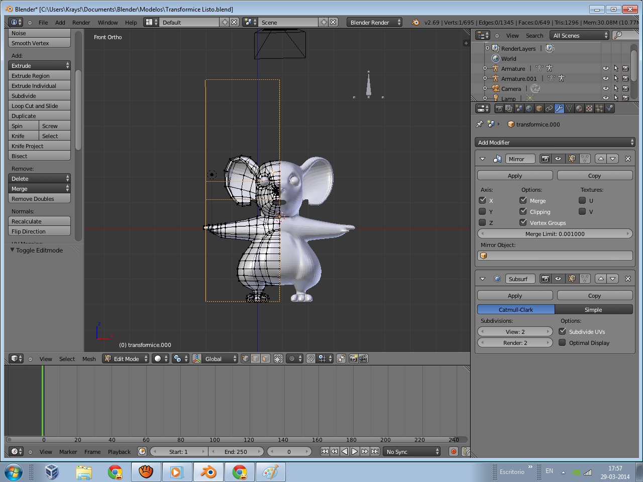Viewport: 643px width, 482px height.
Task: Toggle Mirror modifier display in Edit Mode
Action: tap(572, 159)
